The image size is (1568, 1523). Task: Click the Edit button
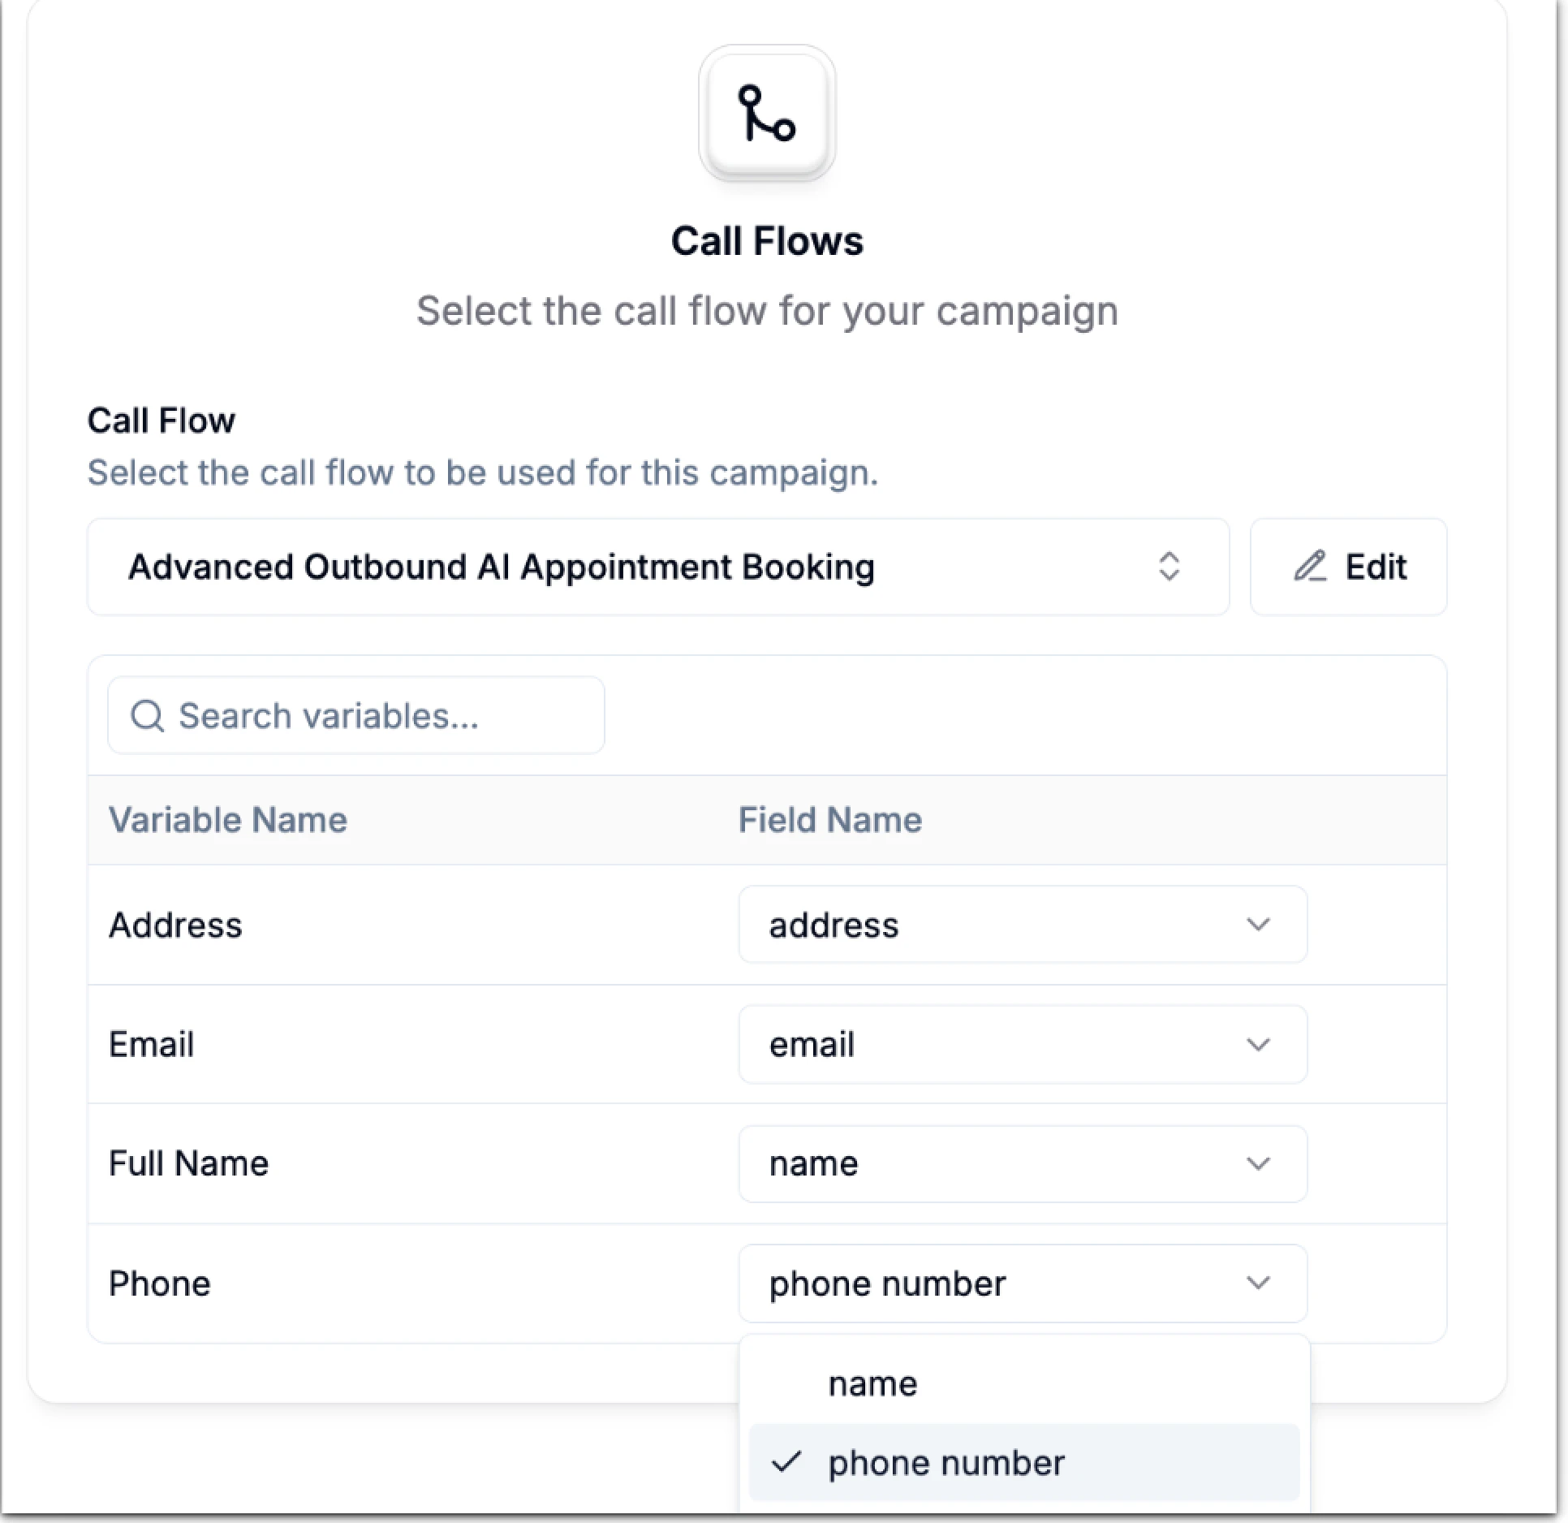tap(1347, 567)
